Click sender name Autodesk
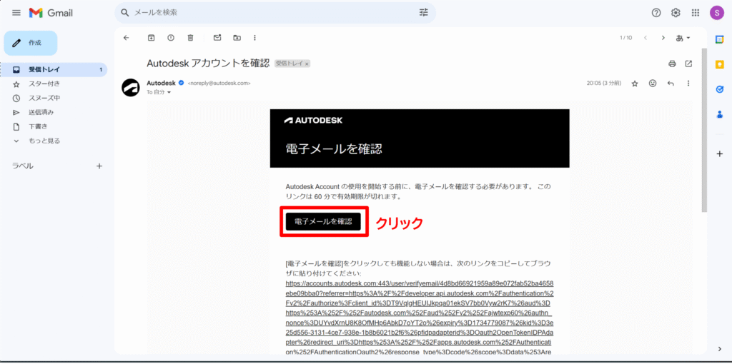 click(x=161, y=83)
